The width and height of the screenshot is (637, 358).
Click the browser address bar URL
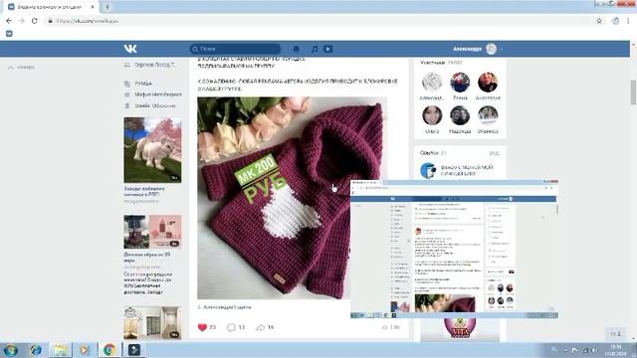click(x=88, y=21)
